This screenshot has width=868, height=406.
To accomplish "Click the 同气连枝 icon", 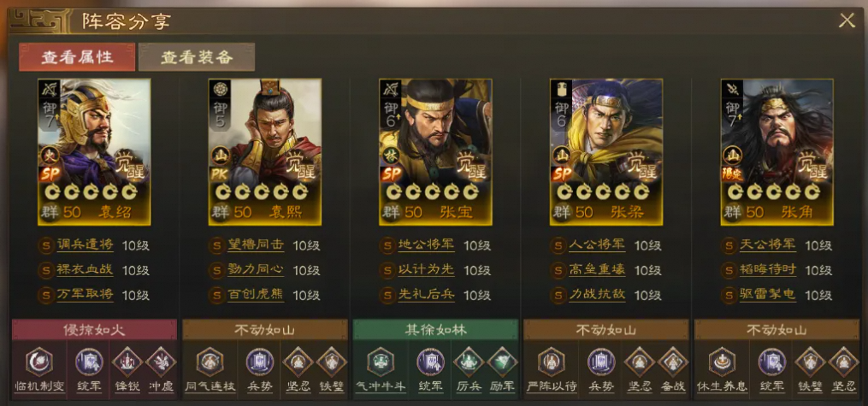I will [210, 363].
